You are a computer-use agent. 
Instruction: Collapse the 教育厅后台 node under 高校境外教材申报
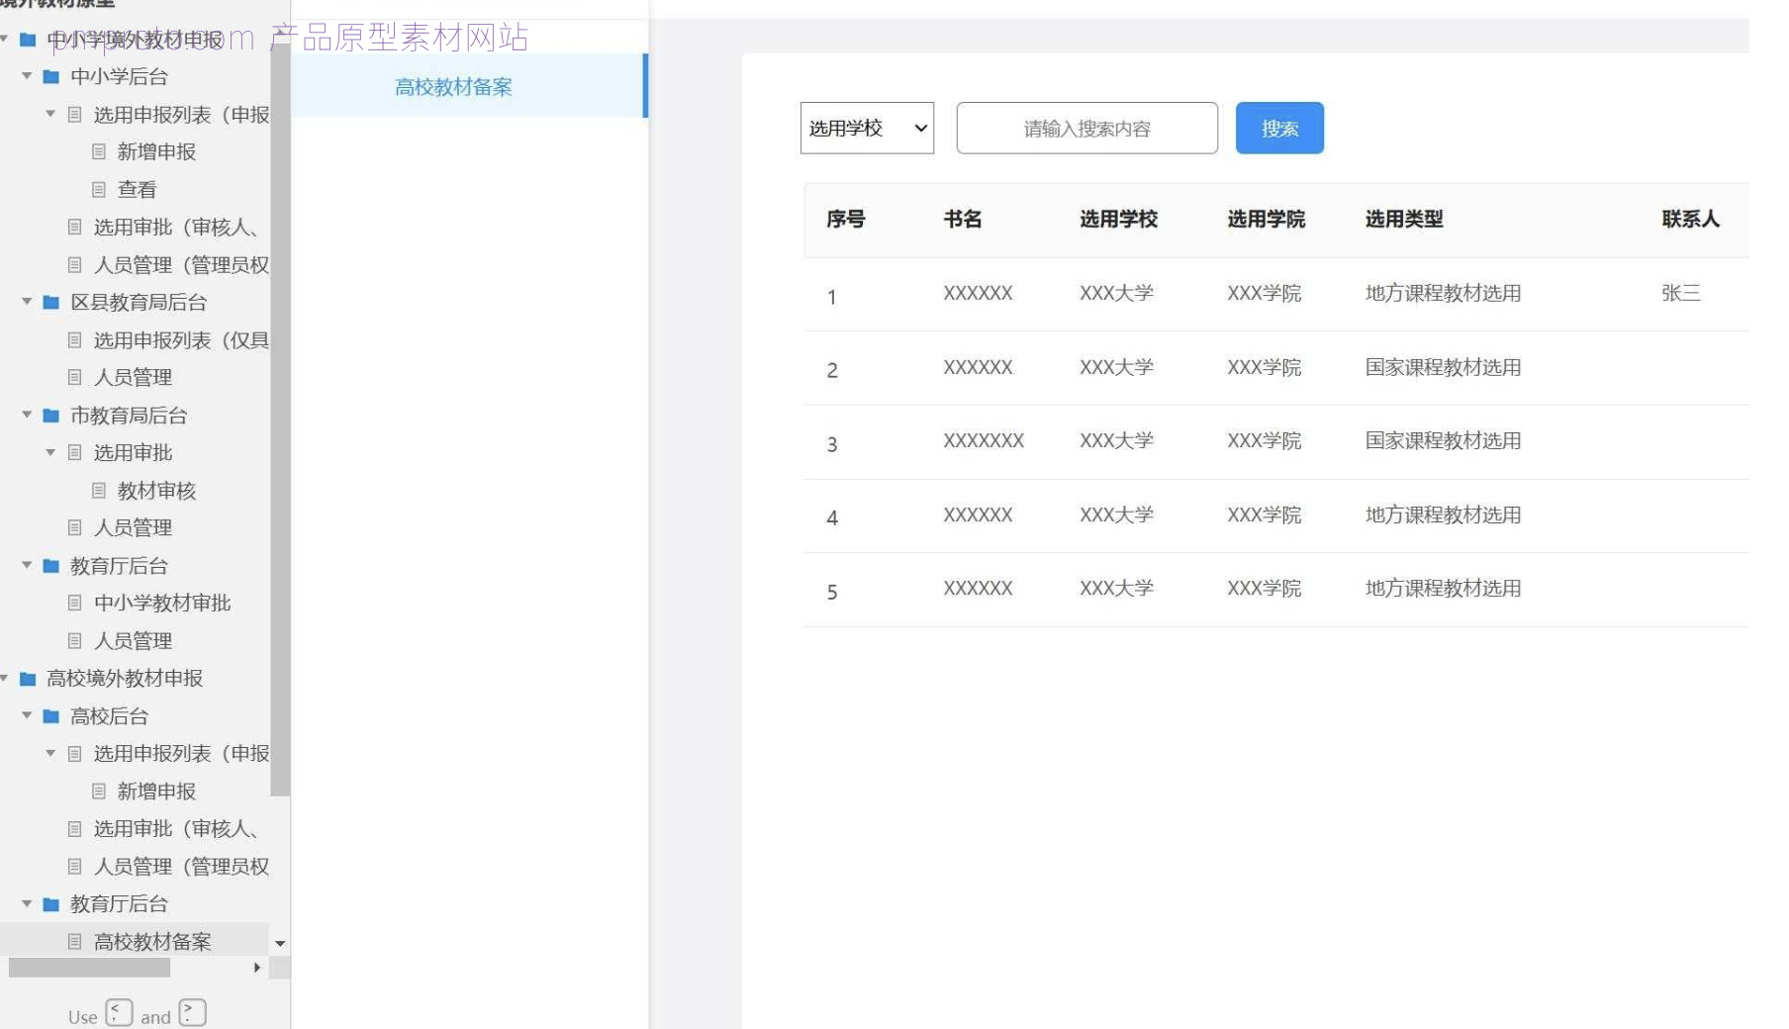tap(27, 903)
